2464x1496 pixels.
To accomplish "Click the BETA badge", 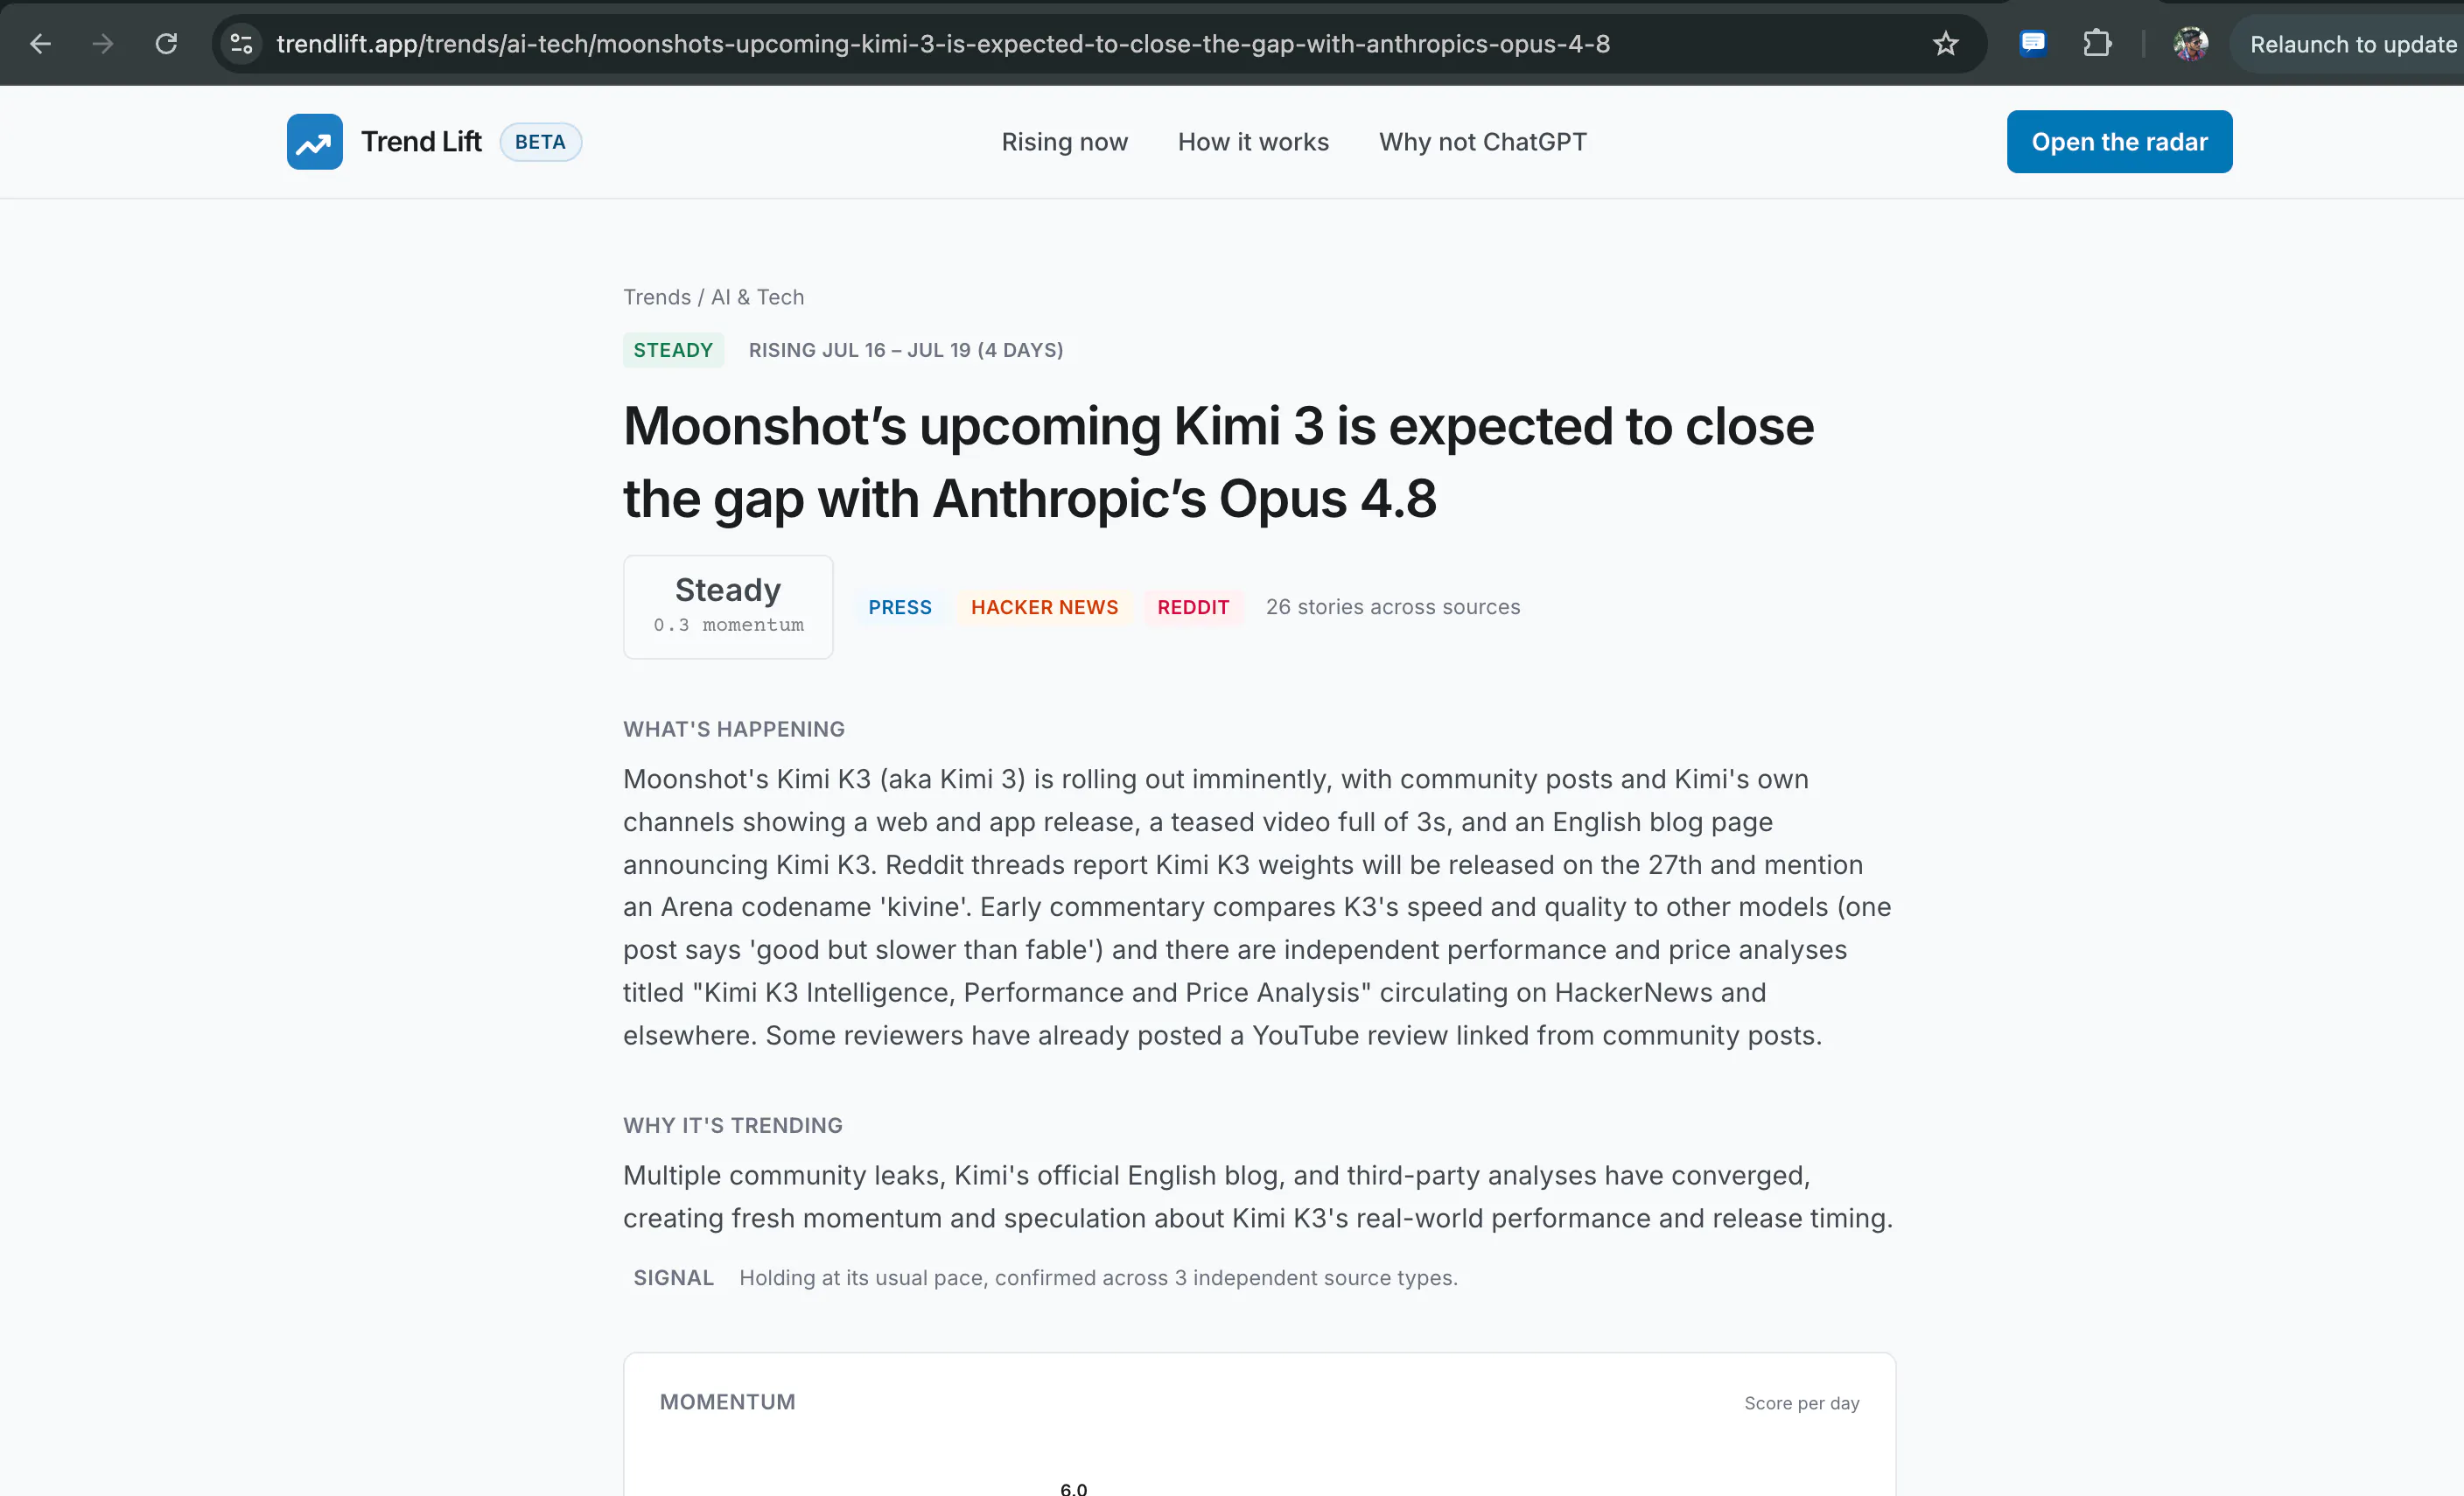I will coord(540,142).
